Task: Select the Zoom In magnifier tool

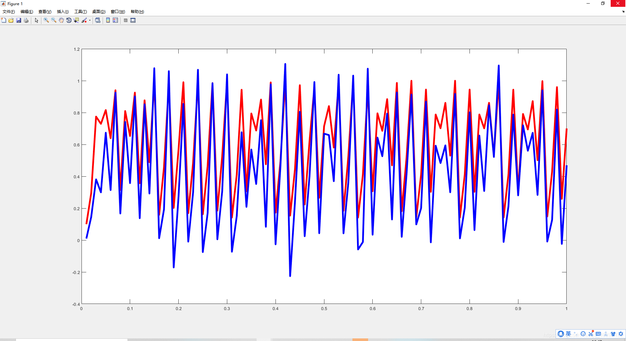Action: point(46,20)
